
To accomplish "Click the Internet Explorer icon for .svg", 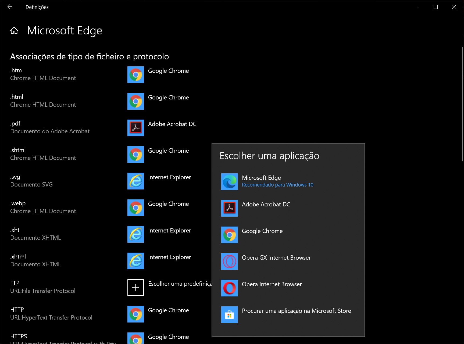I will pyautogui.click(x=136, y=181).
